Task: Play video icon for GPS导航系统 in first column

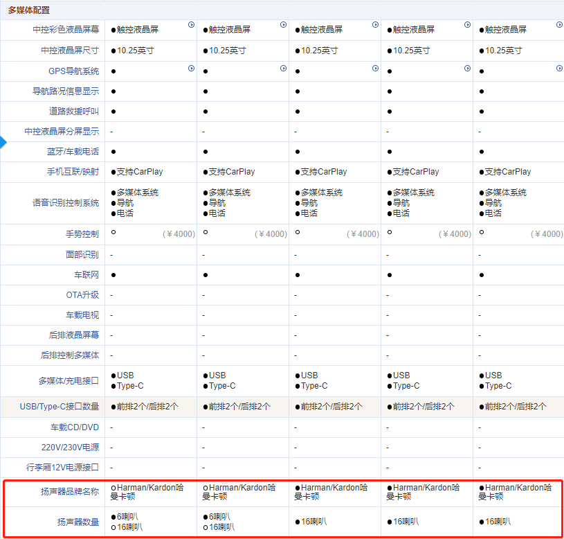Action: click(191, 69)
